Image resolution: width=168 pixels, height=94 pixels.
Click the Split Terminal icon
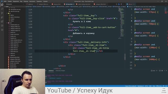coord(160,70)
